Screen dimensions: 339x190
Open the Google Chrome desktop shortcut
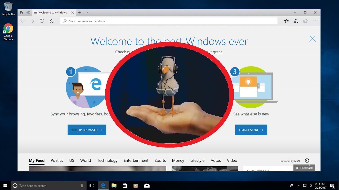coord(8,32)
